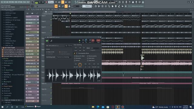The height and width of the screenshot is (109, 194).
Task: Click the red track button in sampler window
Action: tap(98, 40)
